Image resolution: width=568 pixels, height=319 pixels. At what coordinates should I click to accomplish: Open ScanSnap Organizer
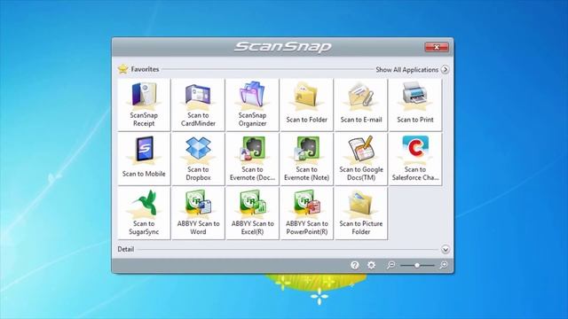point(252,105)
